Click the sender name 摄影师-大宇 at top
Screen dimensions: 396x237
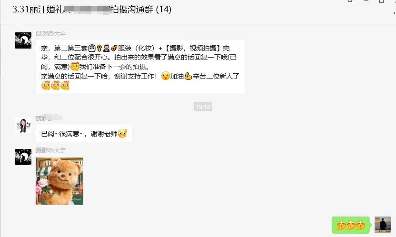pyautogui.click(x=50, y=34)
